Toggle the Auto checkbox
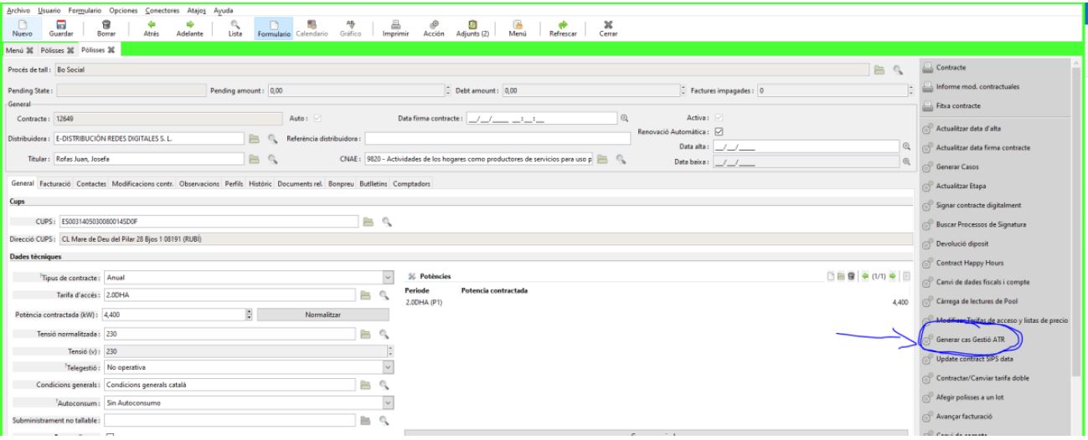Screen dimensions: 1088x440 (x=316, y=119)
